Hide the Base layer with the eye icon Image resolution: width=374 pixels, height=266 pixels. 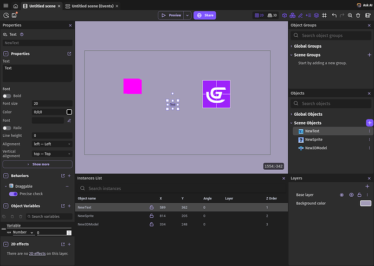(x=351, y=195)
